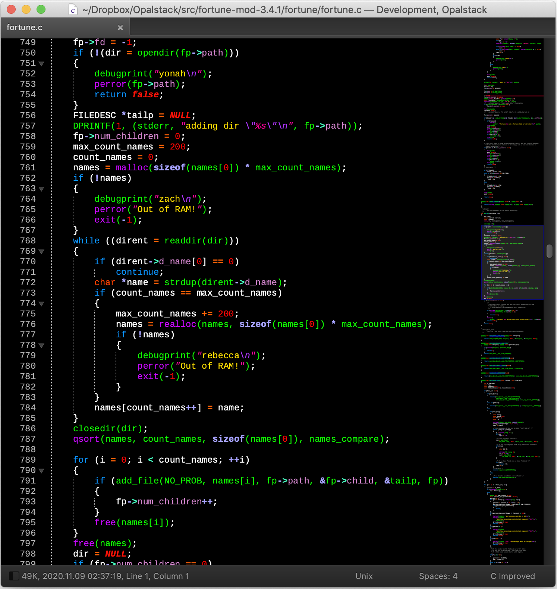Collapse the code block at line 763
Image resolution: width=557 pixels, height=589 pixels.
pos(42,189)
